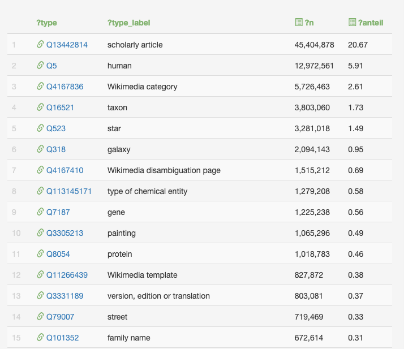Click the link icon beside Q7187
Viewport: 404px width, 349px height.
40,212
